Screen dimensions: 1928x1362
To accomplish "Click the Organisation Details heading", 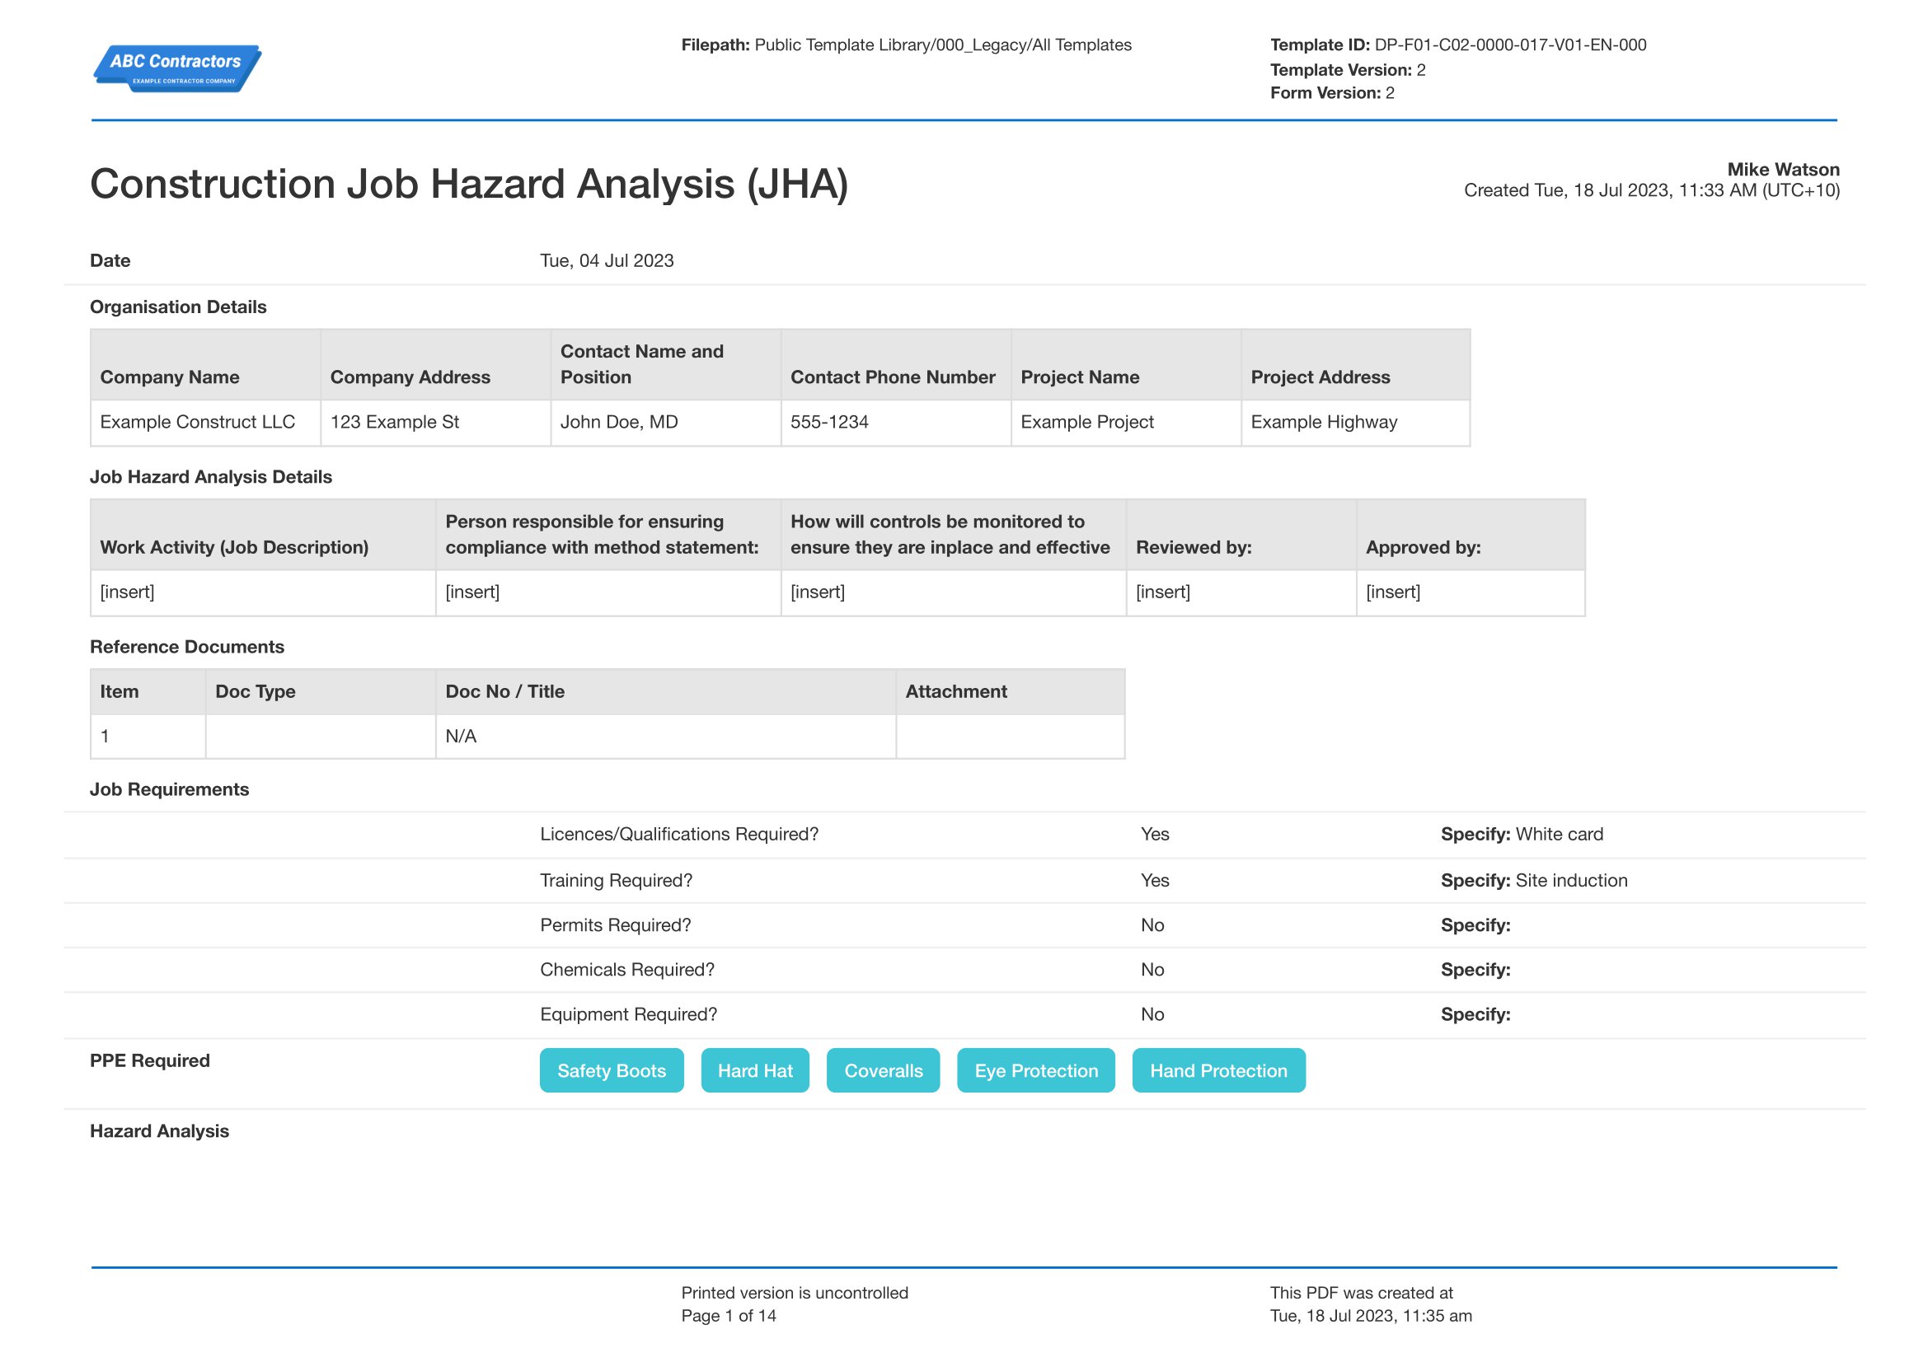I will (x=178, y=307).
